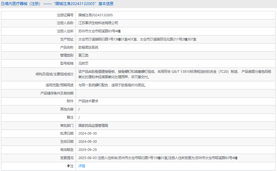Click the 产品技术要求 attachment value
Viewport: 277px width, 171px height.
tap(88, 101)
